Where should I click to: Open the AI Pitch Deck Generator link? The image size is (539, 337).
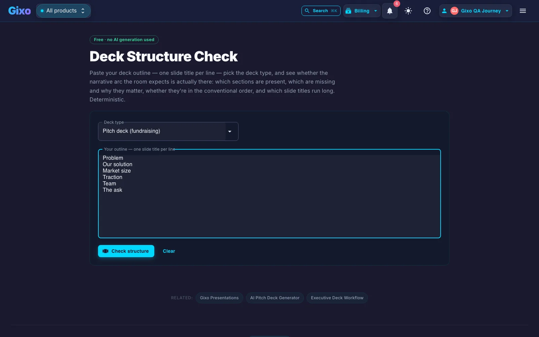(x=275, y=298)
